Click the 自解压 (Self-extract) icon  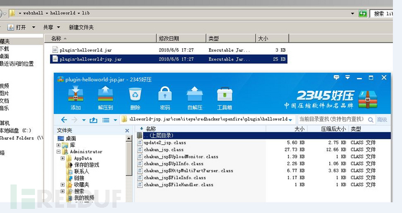point(195,98)
